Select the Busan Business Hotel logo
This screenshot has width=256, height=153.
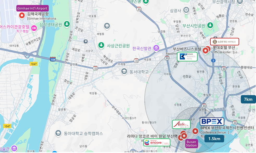(x=187, y=57)
